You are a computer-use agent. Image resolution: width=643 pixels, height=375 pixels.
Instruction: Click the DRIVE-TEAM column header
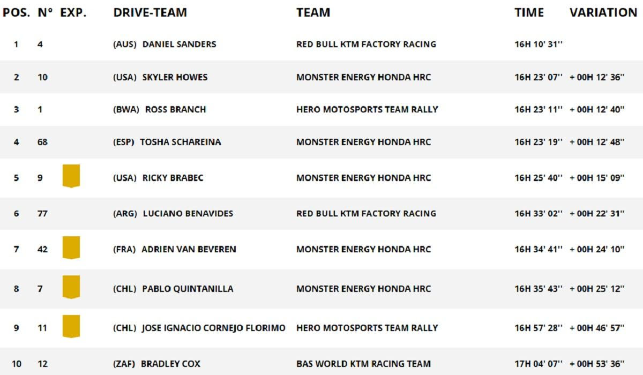coord(150,12)
